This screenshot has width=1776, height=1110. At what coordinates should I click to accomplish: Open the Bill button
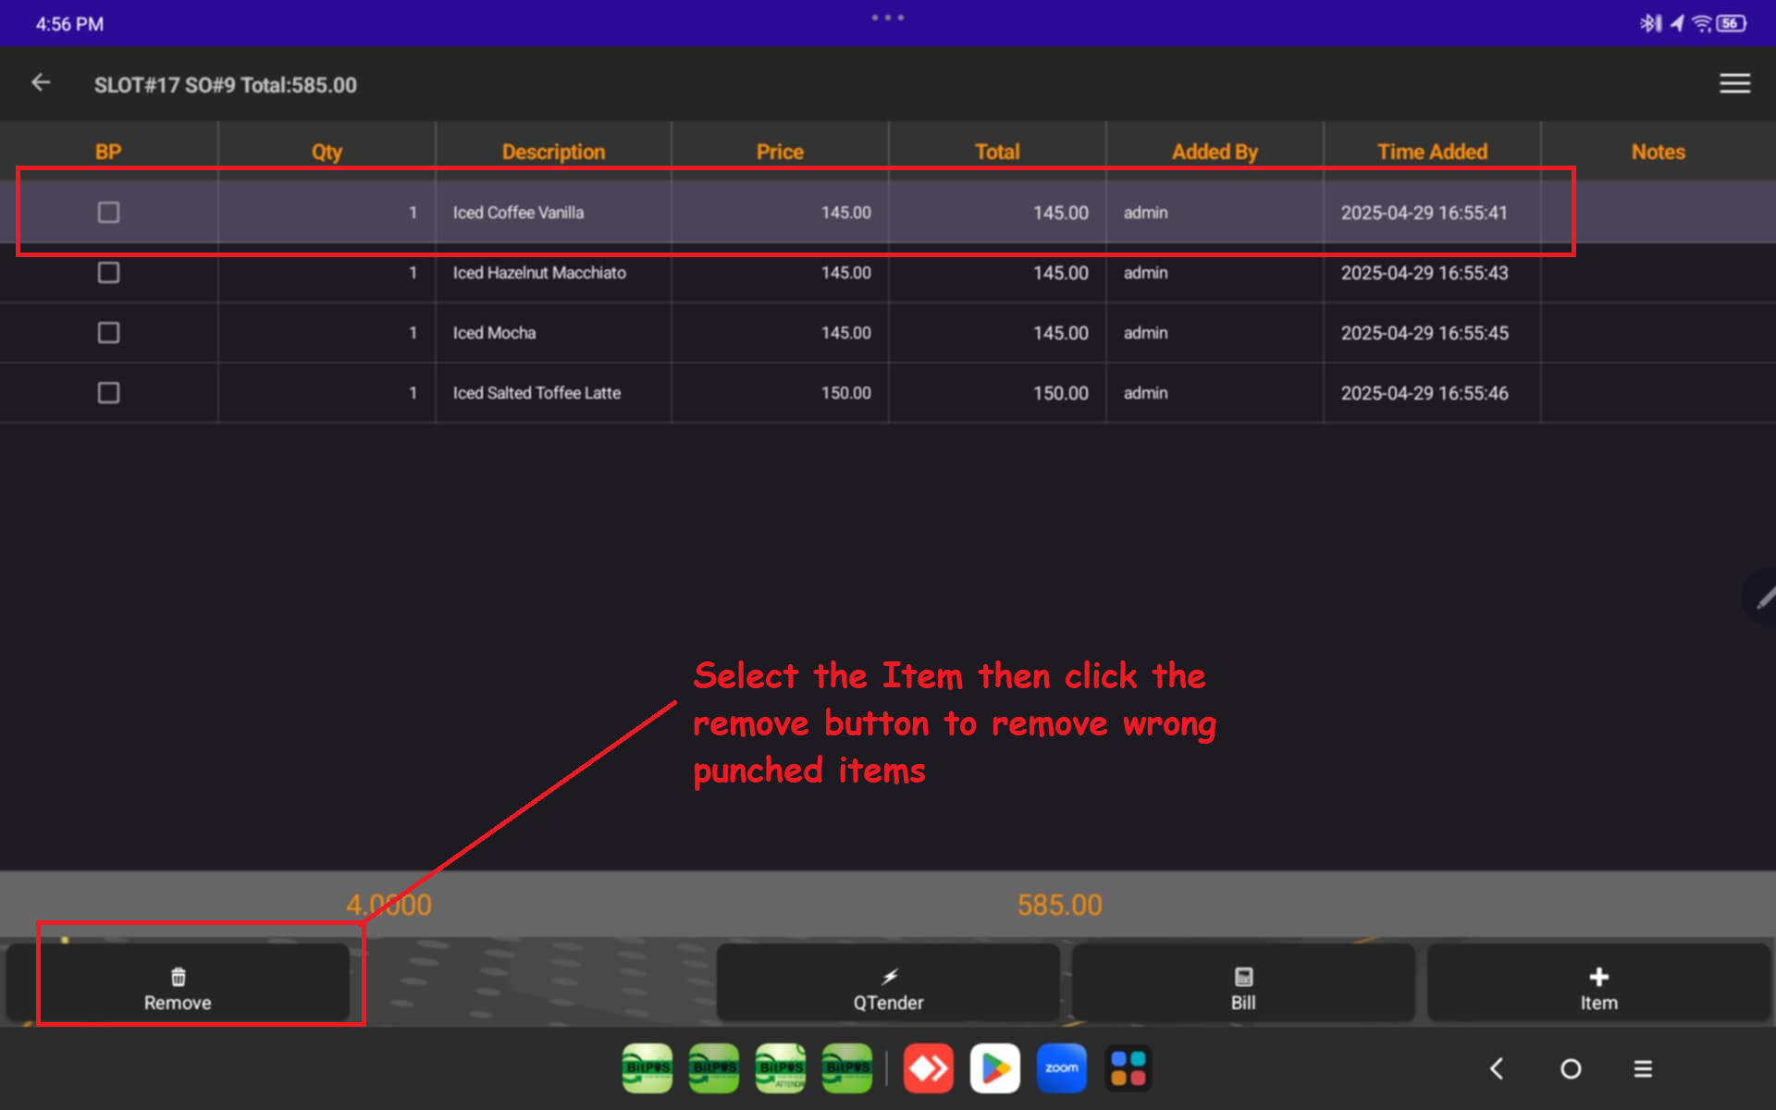click(x=1243, y=987)
